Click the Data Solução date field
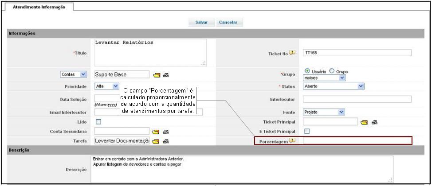432x186 pixels. coord(107,98)
